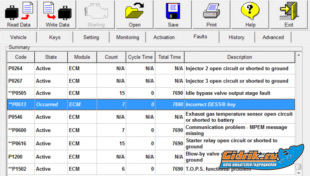The width and height of the screenshot is (310, 176).
Task: Go to the Monitoring tab
Action: click(127, 38)
